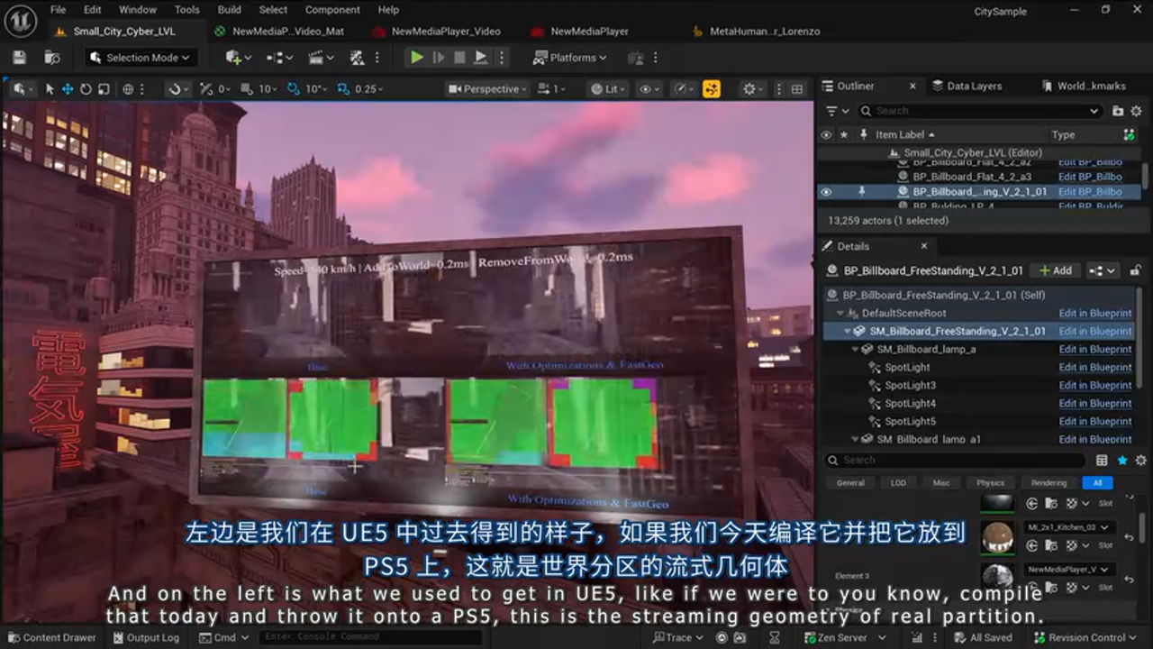Save the current level
Screen dimensions: 1153x649
18,56
